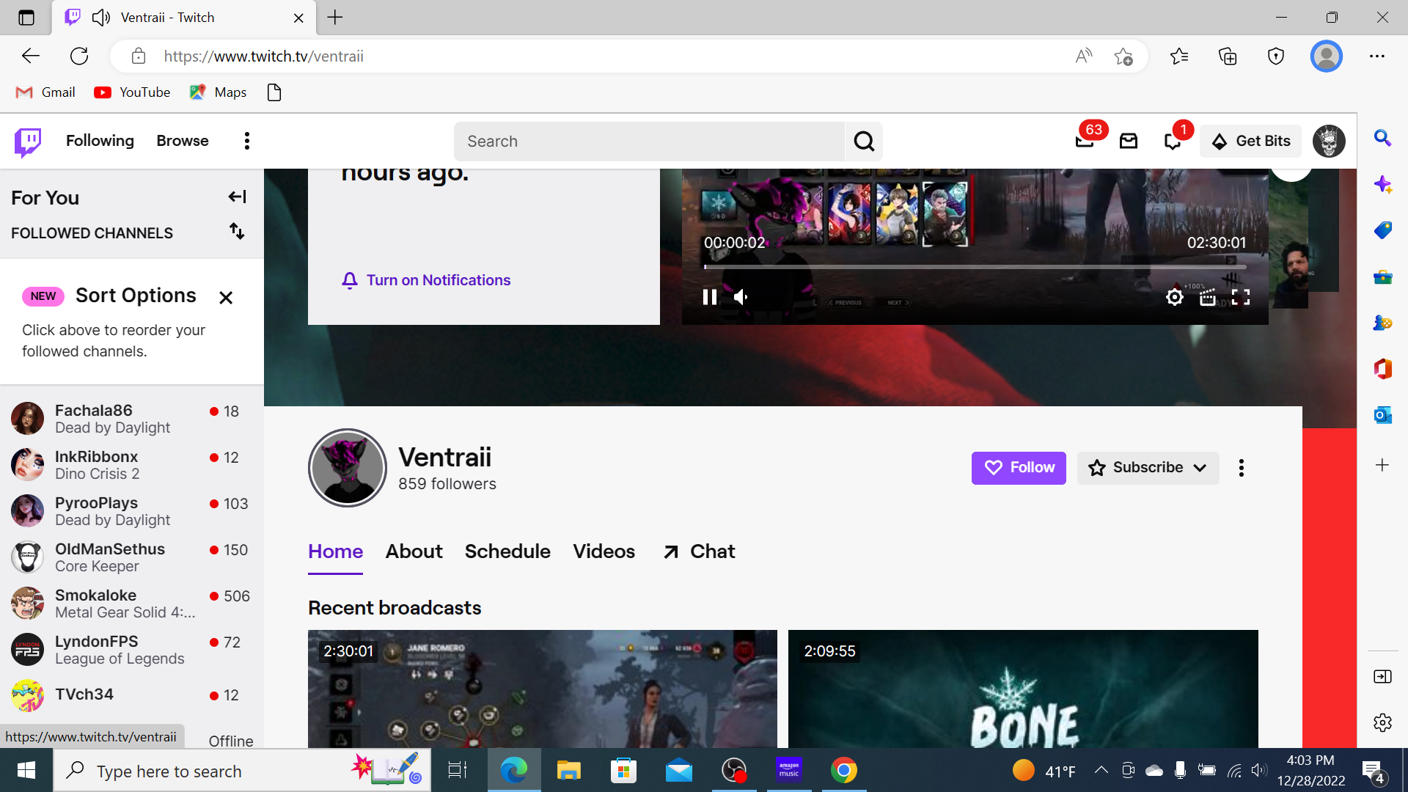Pause the video player
Image resolution: width=1408 pixels, height=792 pixels.
pos(709,297)
